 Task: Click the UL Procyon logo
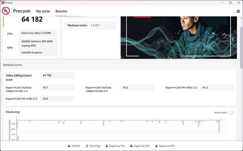click(x=6, y=11)
